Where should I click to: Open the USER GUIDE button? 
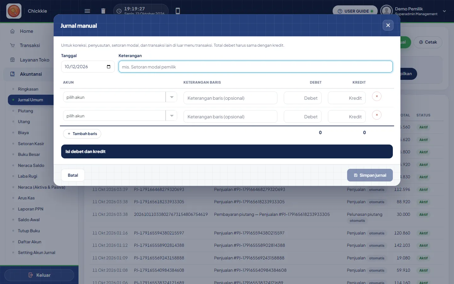pos(355,11)
